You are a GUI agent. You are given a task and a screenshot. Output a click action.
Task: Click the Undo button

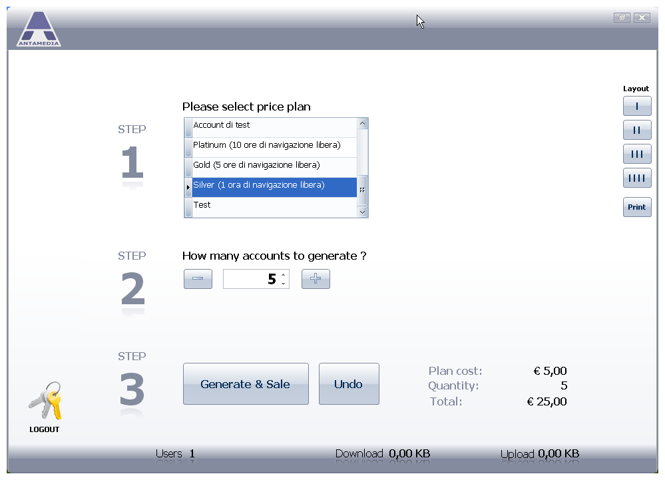click(349, 383)
